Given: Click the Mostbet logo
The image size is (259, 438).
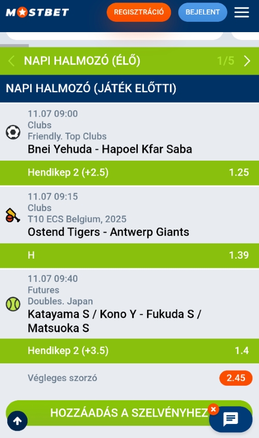Looking at the screenshot, I should click(x=37, y=12).
